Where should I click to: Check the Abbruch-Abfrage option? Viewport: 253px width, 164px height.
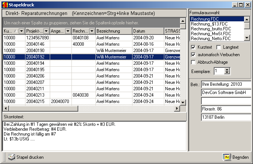point(193,62)
